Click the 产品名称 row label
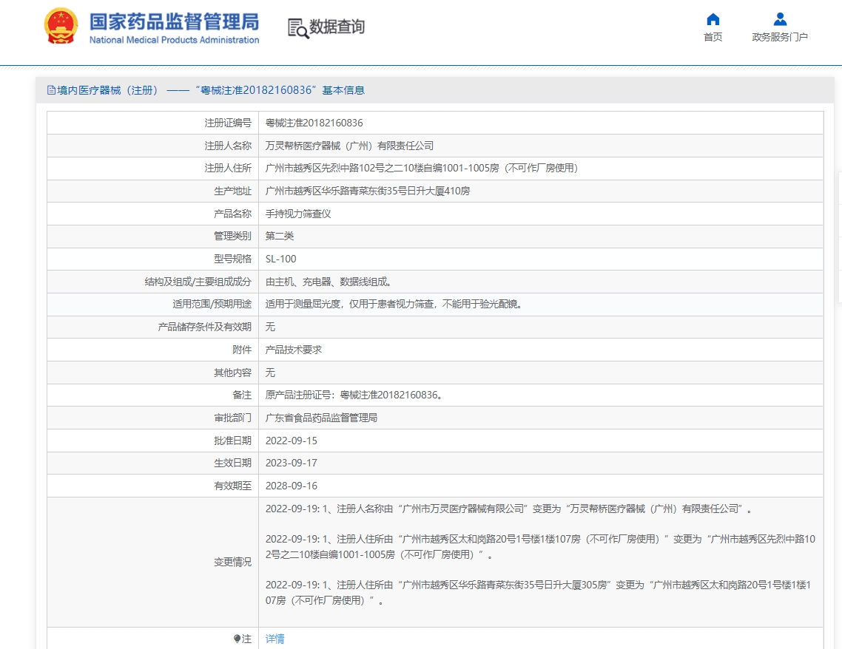 coord(232,214)
